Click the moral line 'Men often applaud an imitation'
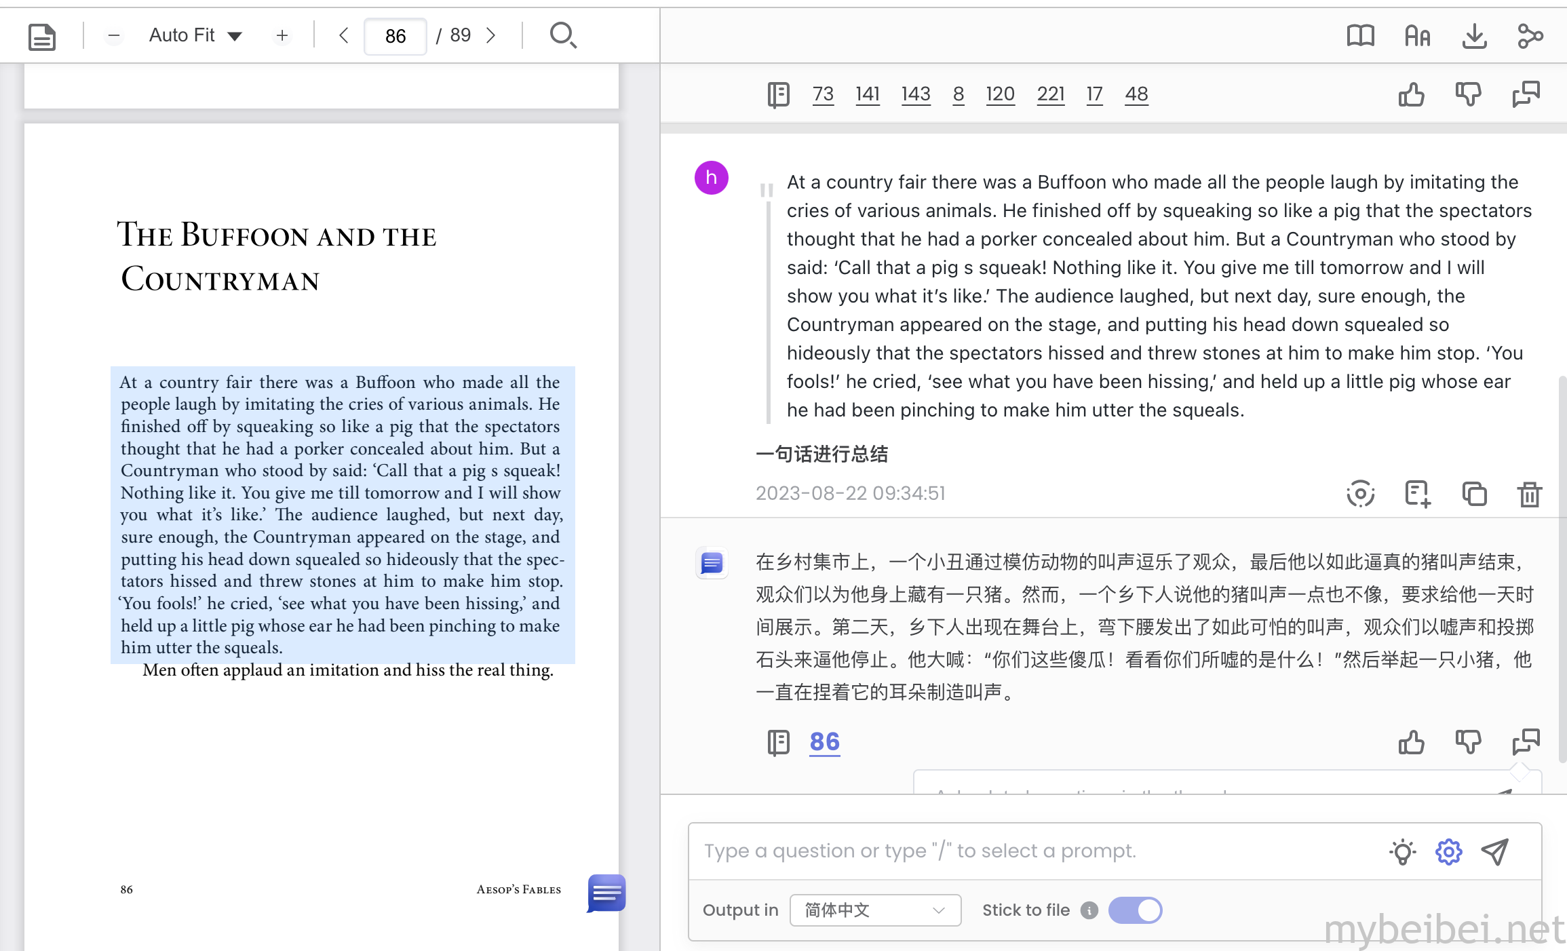This screenshot has height=951, width=1567. [348, 670]
